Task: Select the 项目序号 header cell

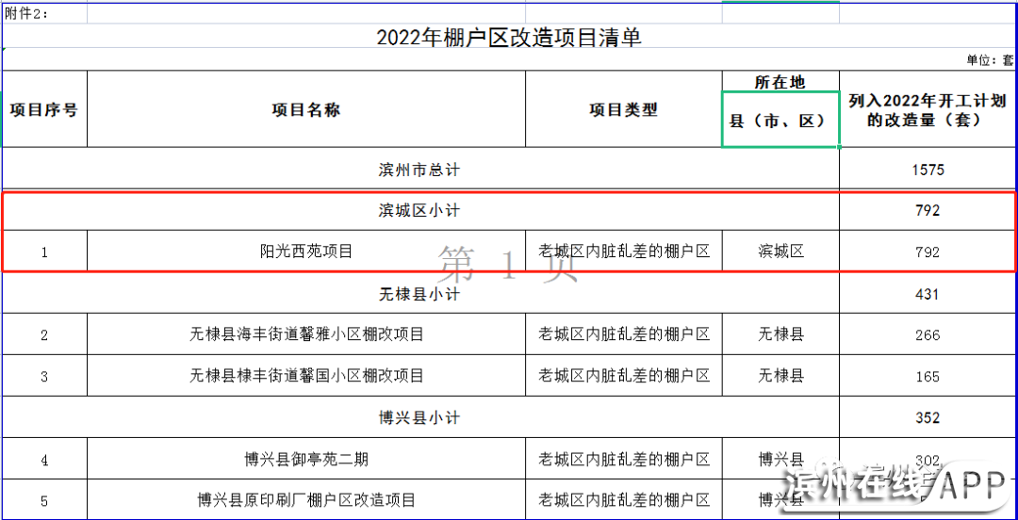Action: coord(44,109)
